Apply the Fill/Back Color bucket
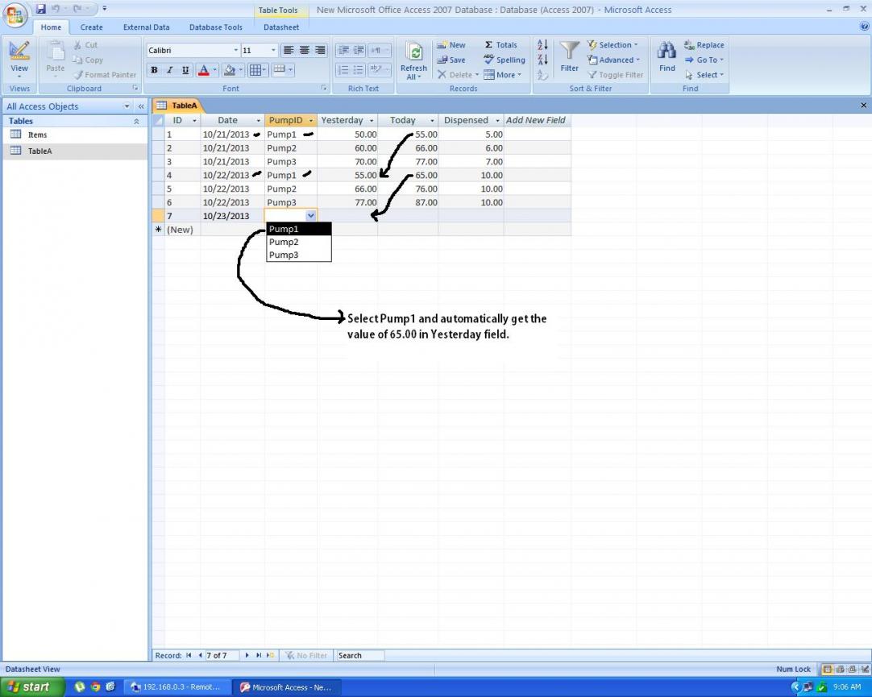Screen dimensions: 872x697 [x=229, y=70]
